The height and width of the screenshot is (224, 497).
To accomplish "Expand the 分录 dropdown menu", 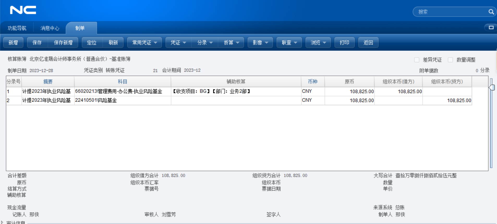I will tap(205, 43).
